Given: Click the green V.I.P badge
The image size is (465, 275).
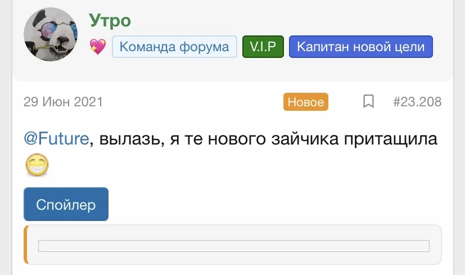Looking at the screenshot, I should click(x=263, y=47).
